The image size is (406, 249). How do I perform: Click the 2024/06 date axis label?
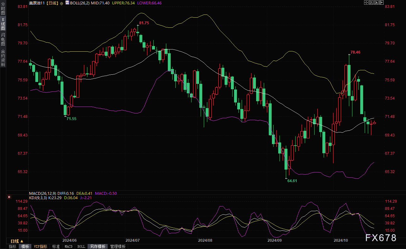coord(70,240)
